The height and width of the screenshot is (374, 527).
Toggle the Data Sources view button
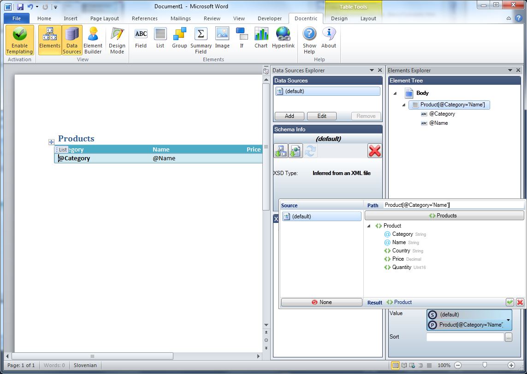[x=72, y=40]
